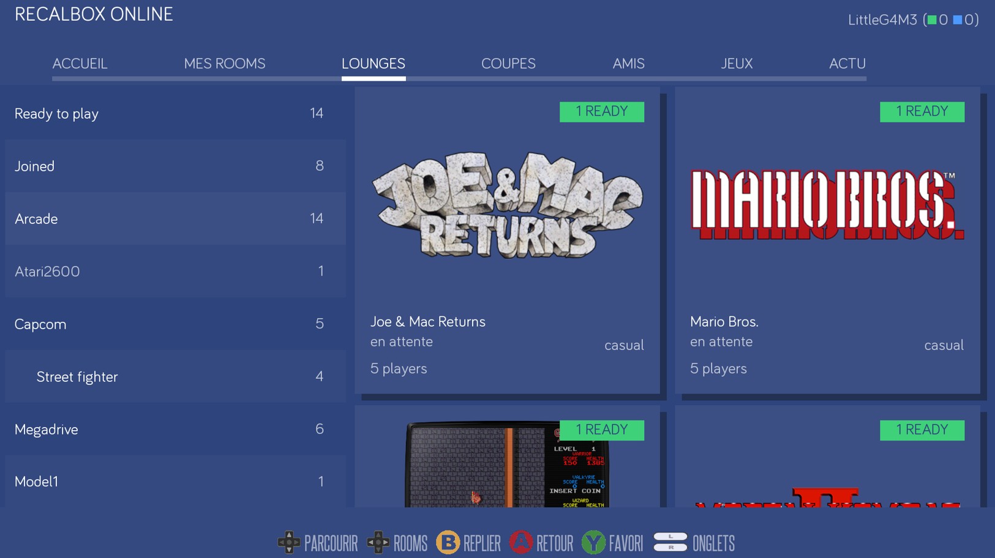Click the PARCOURIR label
This screenshot has height=558, width=995.
tap(331, 543)
